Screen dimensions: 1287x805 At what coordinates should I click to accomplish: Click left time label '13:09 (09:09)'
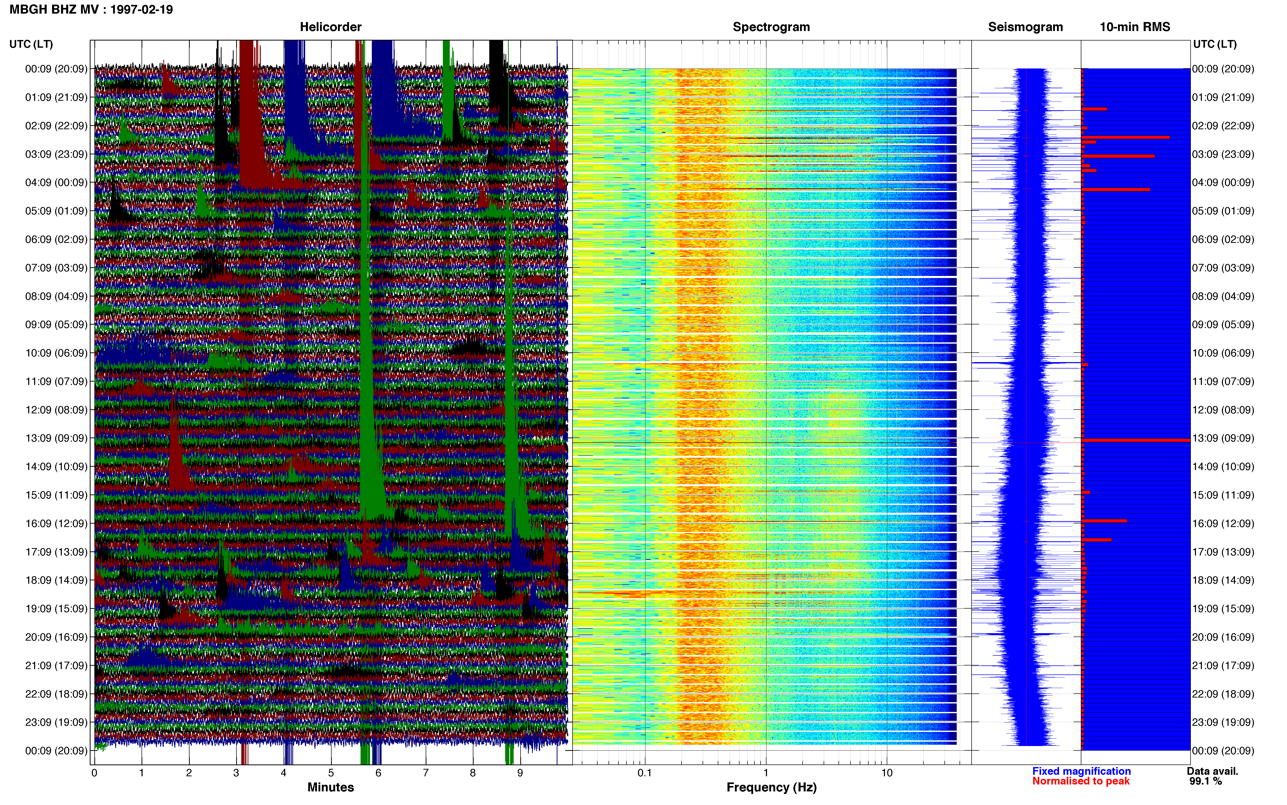56,438
